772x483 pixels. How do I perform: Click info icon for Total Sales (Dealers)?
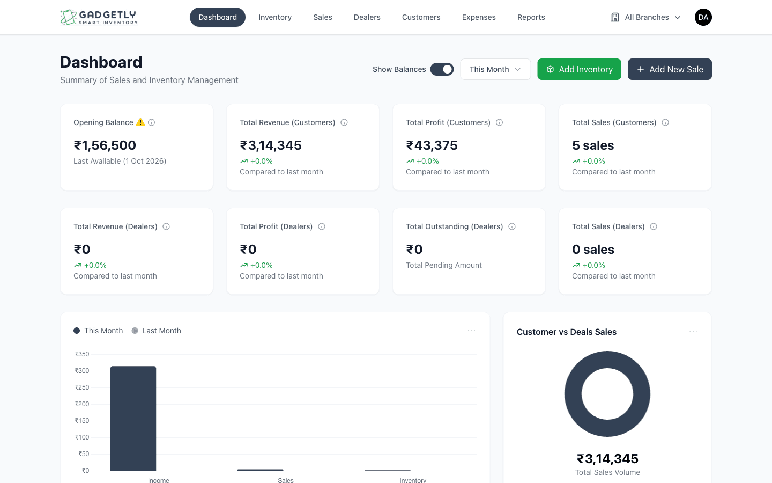(654, 226)
